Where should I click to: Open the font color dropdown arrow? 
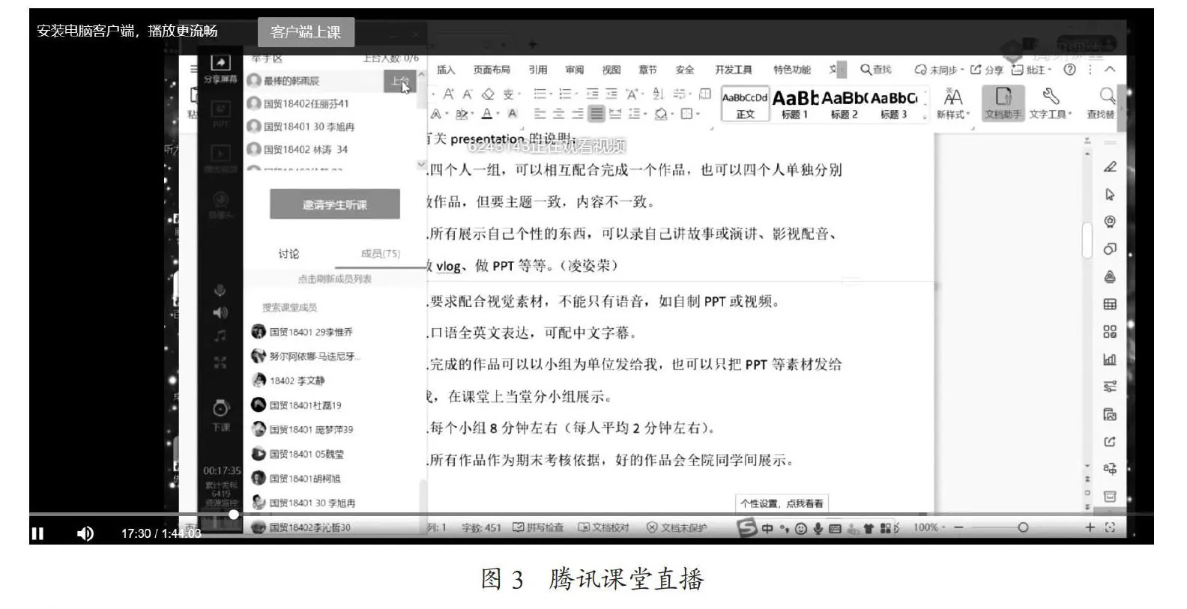tap(498, 115)
